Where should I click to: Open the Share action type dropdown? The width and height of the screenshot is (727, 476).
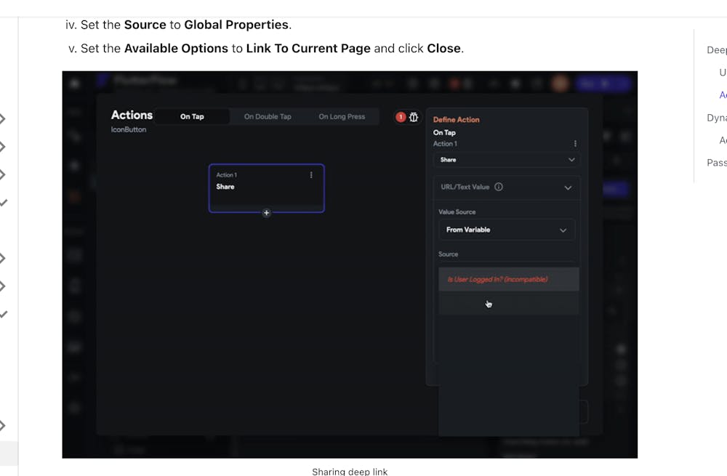click(x=507, y=160)
